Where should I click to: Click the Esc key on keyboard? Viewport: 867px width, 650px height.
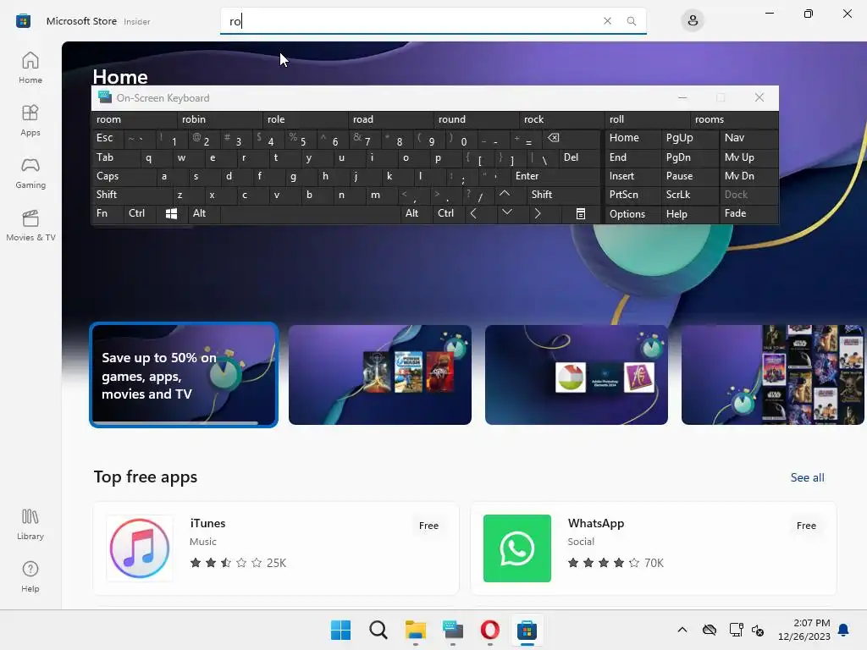pos(108,138)
